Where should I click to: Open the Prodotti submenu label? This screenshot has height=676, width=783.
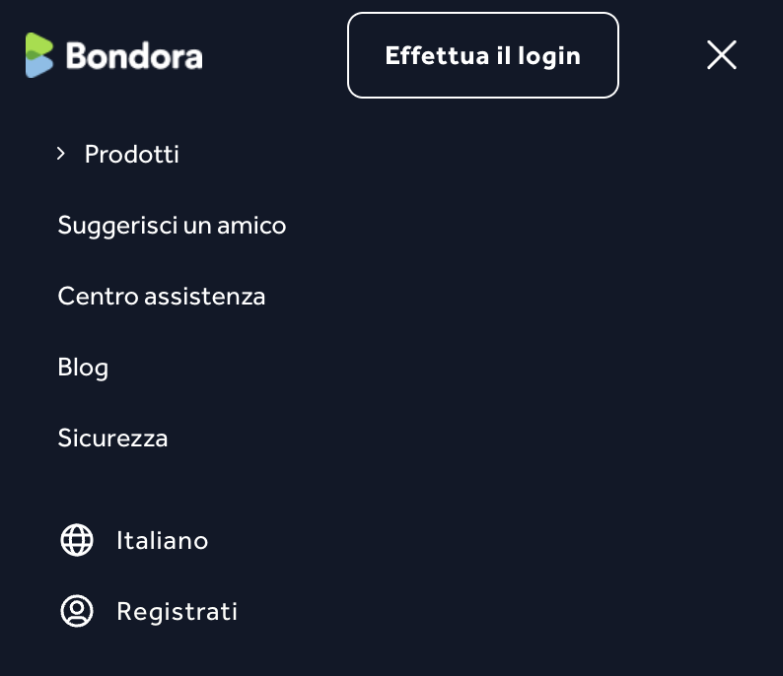[x=132, y=155]
